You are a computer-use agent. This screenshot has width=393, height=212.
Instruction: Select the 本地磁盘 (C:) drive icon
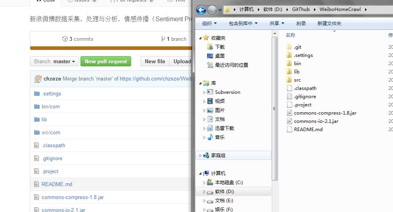[210, 183]
